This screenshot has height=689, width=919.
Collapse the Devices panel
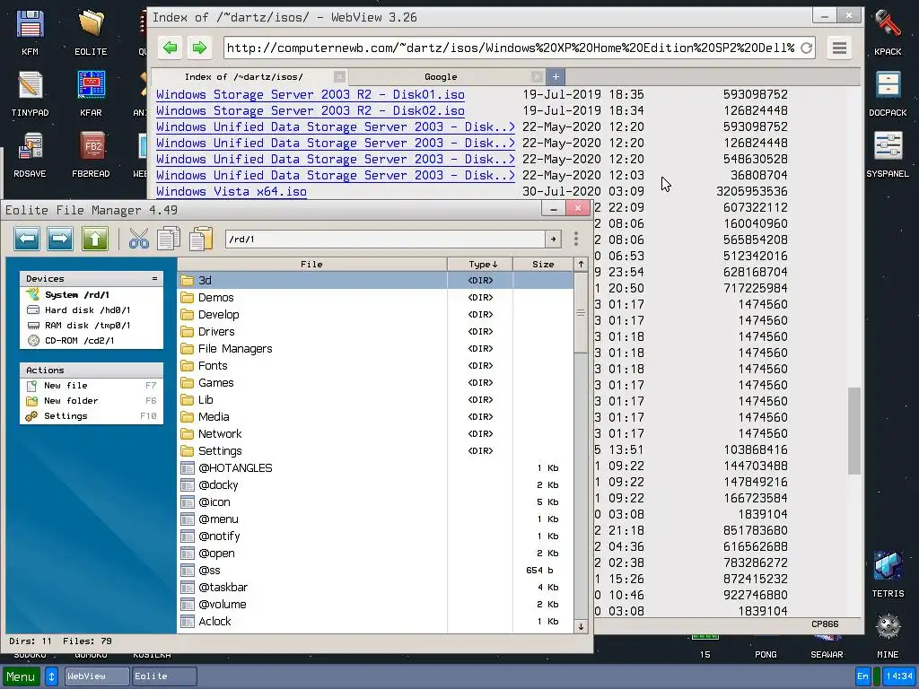coord(154,279)
